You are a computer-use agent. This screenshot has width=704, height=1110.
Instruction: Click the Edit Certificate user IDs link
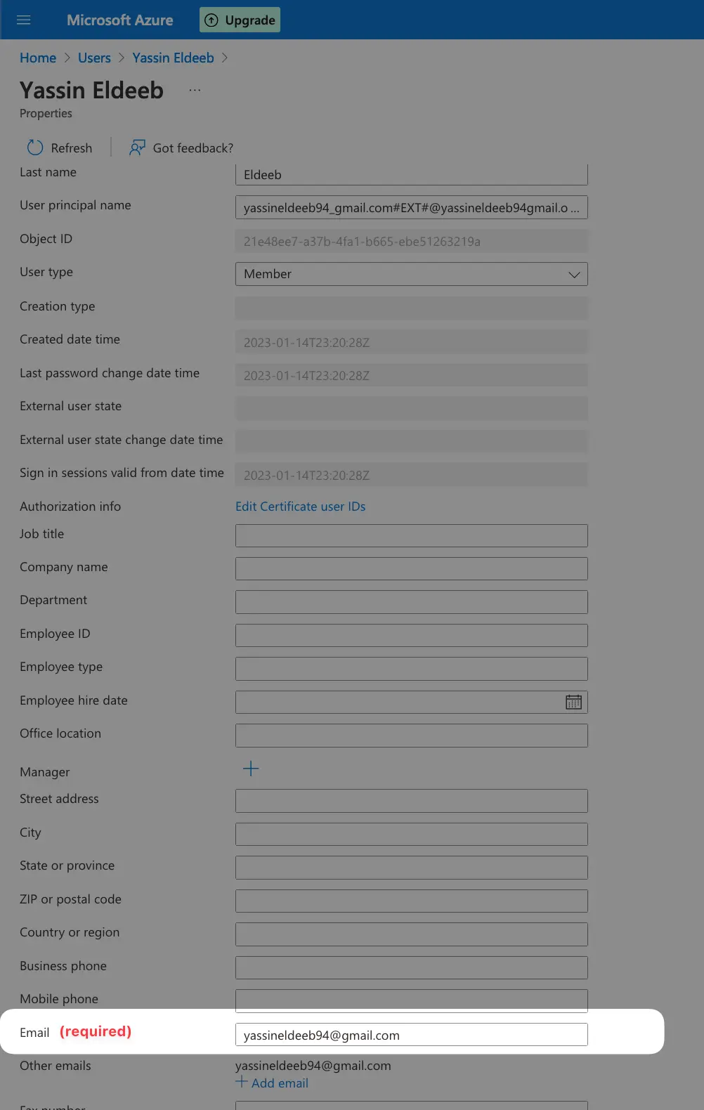click(301, 506)
